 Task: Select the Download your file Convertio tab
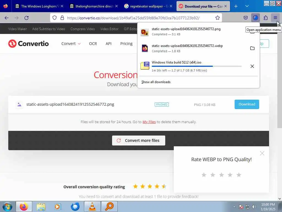[203, 6]
